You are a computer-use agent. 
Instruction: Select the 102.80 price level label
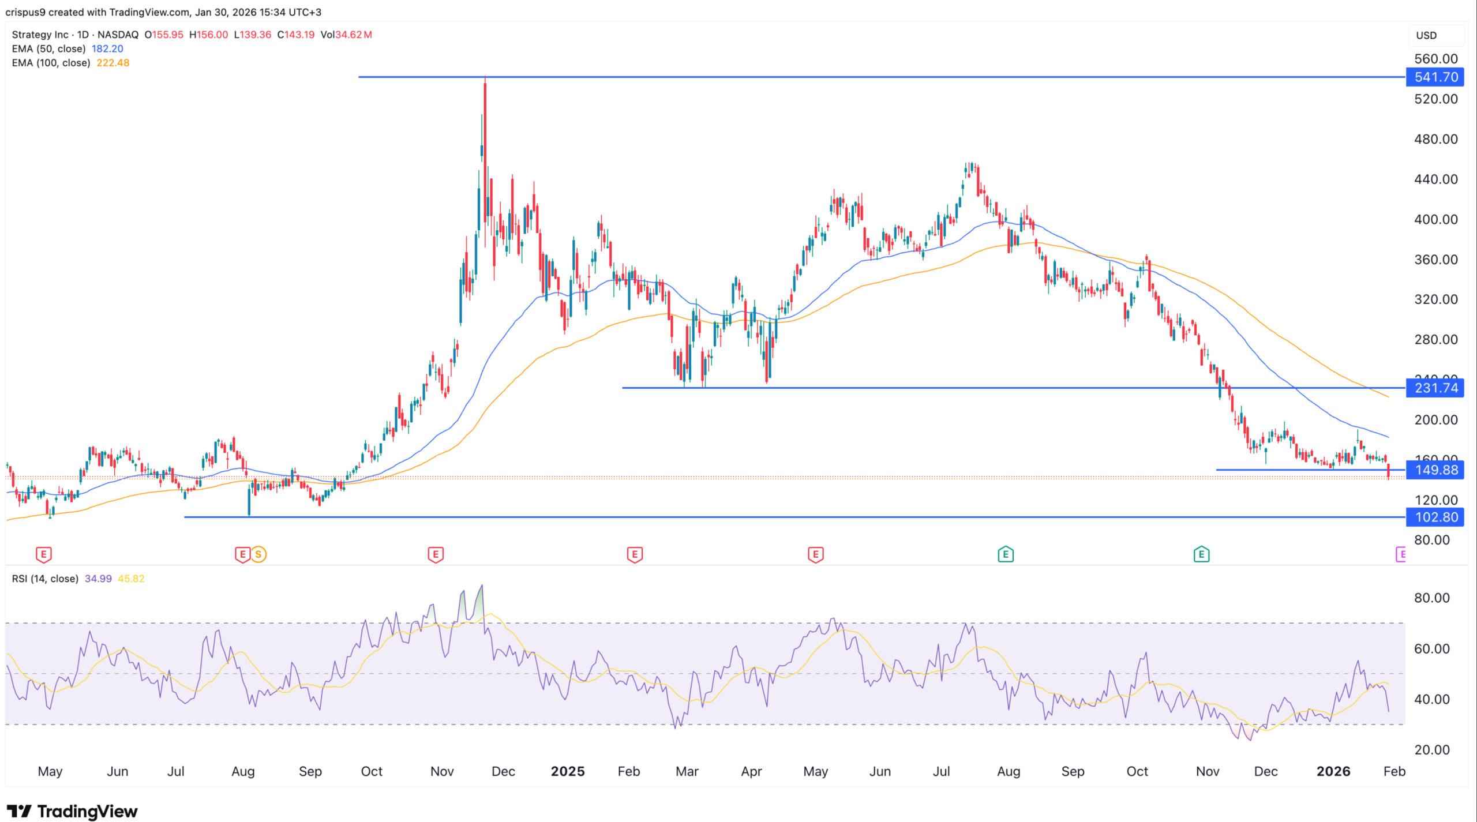point(1435,517)
